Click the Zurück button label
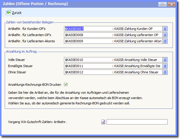 point(17,13)
